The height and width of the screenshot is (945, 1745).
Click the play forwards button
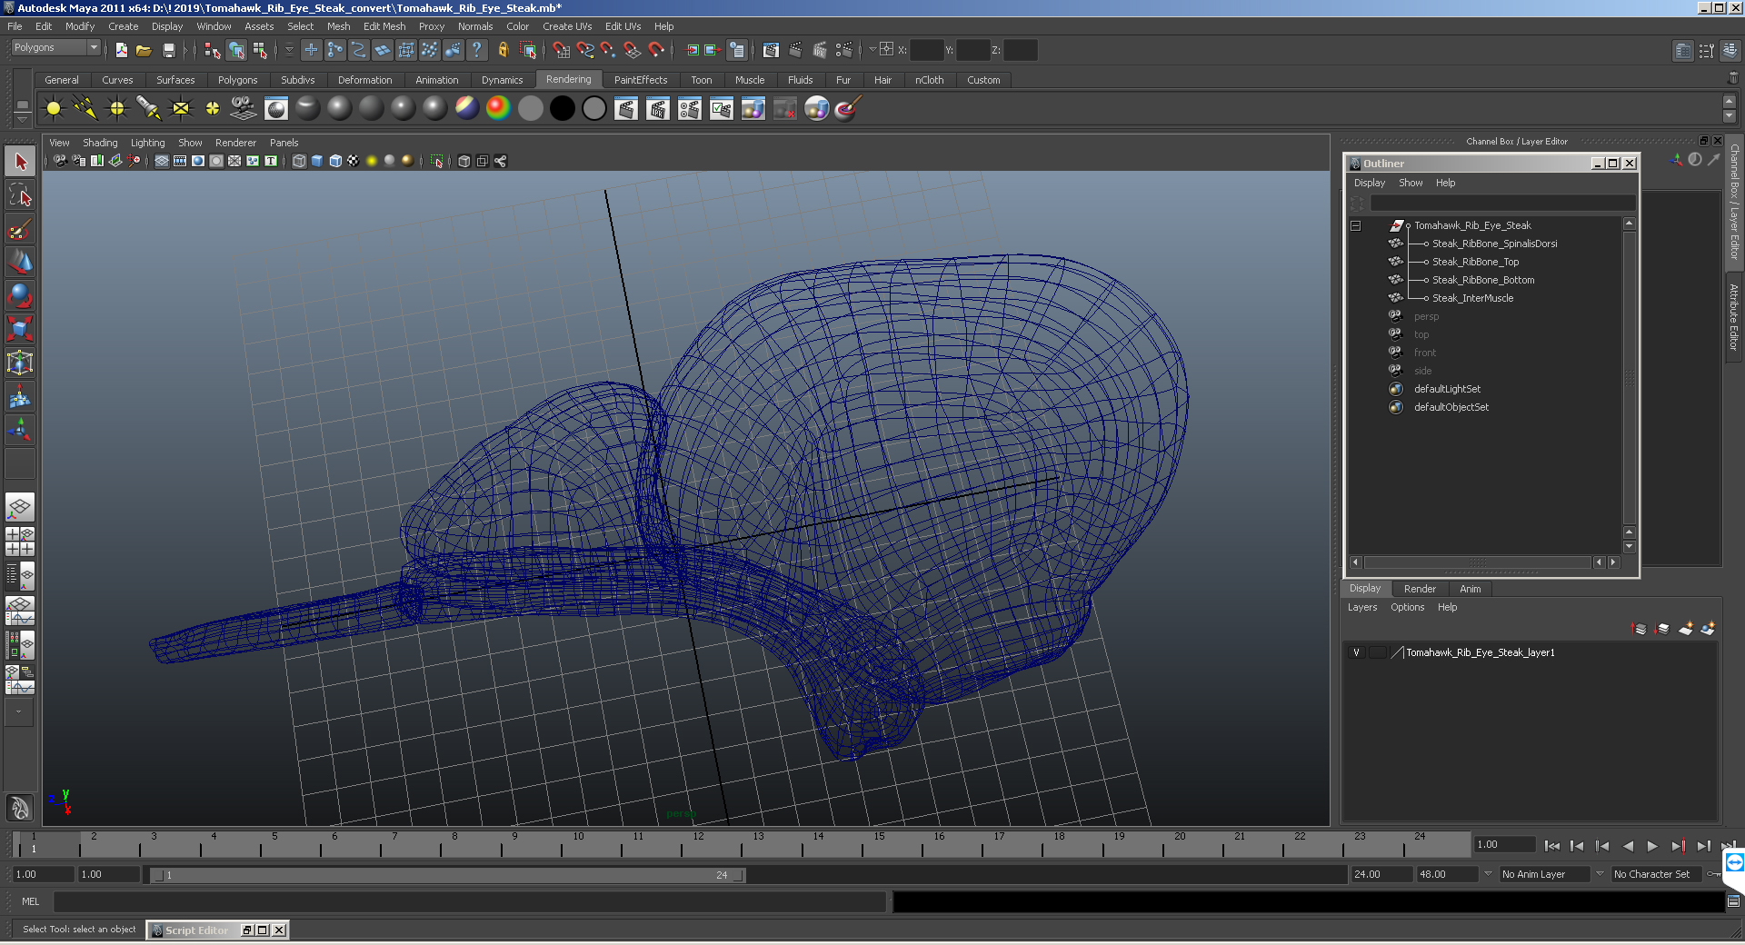1652,846
